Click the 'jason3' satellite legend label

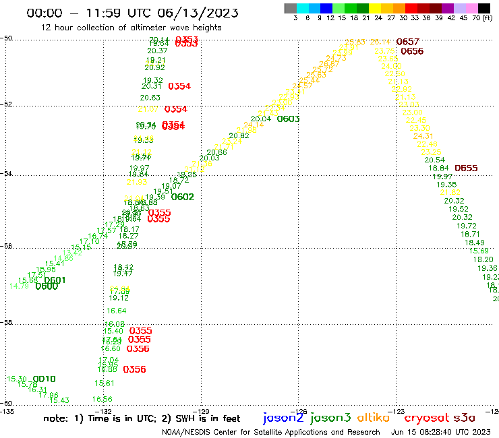point(330,418)
